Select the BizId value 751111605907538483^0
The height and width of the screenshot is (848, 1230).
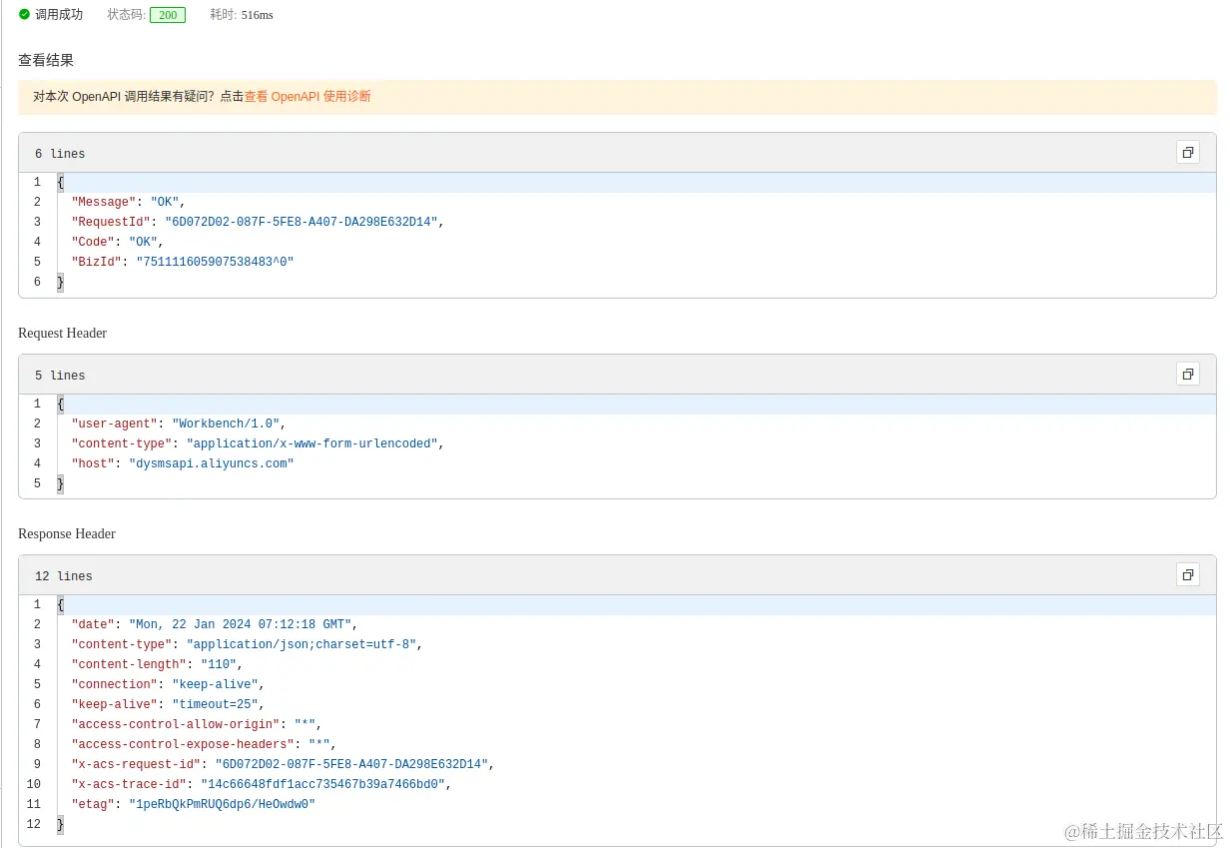pyautogui.click(x=215, y=262)
